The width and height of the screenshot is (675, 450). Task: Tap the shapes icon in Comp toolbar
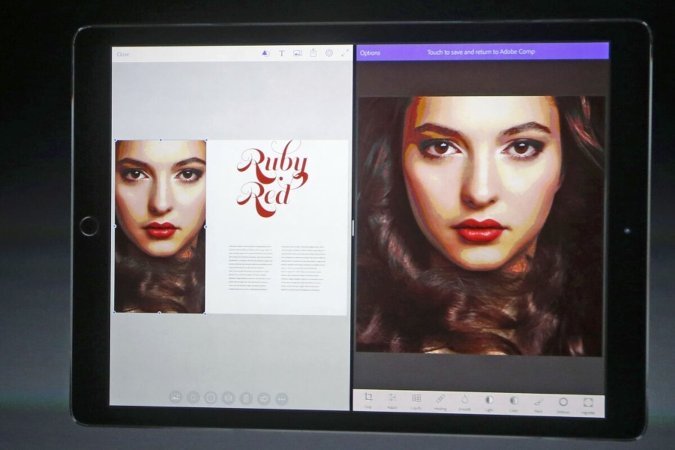(265, 53)
